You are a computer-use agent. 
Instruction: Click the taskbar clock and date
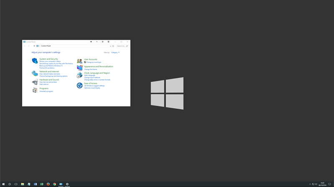point(322,184)
